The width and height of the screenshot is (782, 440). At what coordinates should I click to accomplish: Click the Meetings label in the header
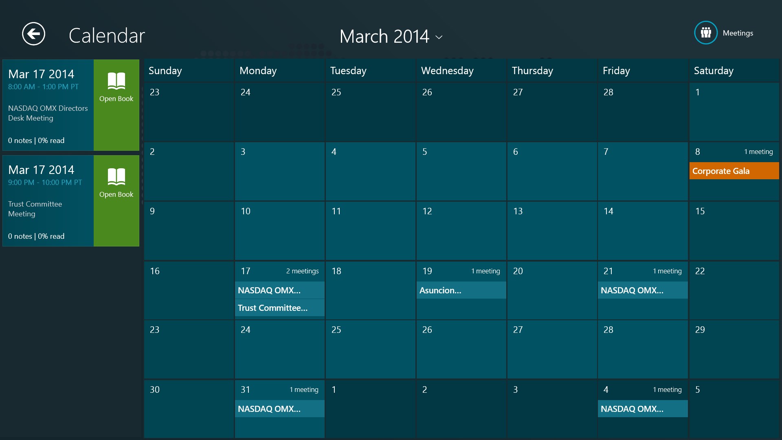pos(738,33)
